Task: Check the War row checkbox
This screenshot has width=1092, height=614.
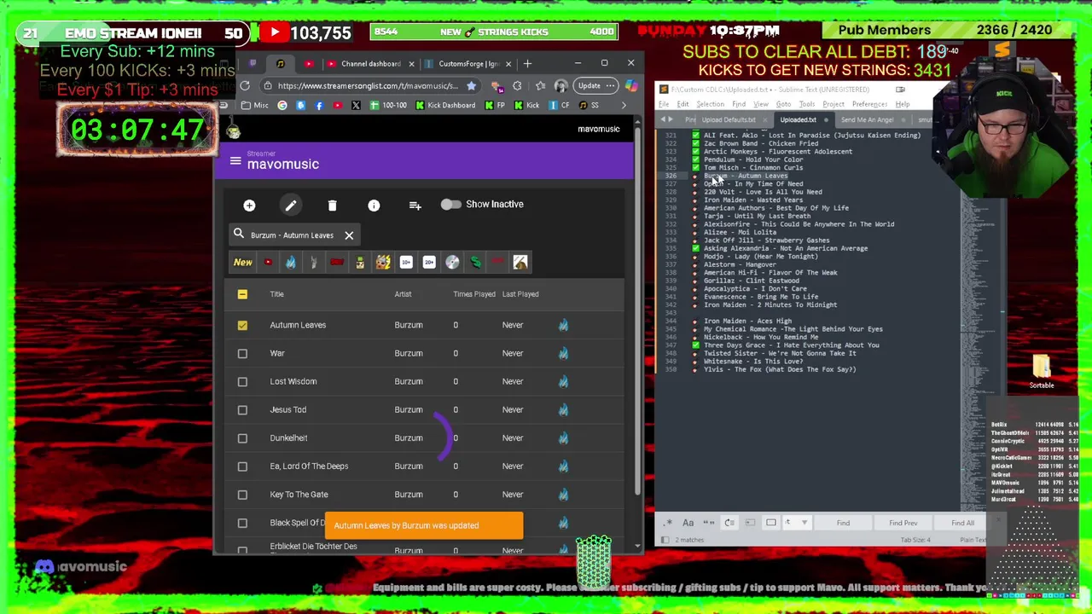Action: click(x=242, y=353)
